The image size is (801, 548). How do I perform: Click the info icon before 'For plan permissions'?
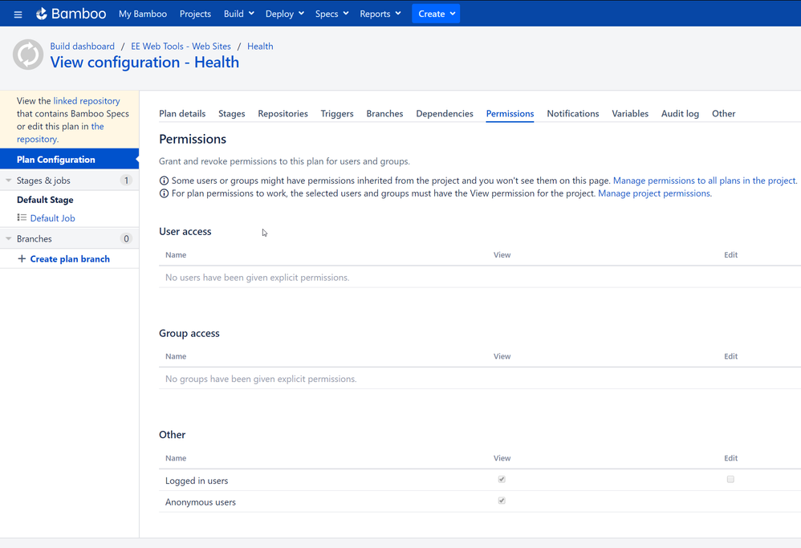164,193
